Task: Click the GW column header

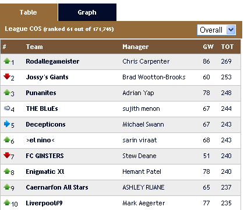Action: [x=208, y=47]
